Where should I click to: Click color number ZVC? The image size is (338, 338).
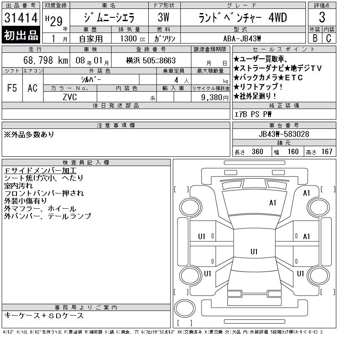(x=70, y=97)
